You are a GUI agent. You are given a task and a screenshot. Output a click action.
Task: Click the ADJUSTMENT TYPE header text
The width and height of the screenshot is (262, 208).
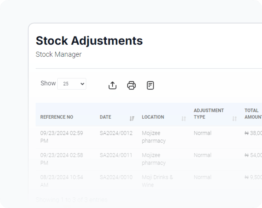209,114
